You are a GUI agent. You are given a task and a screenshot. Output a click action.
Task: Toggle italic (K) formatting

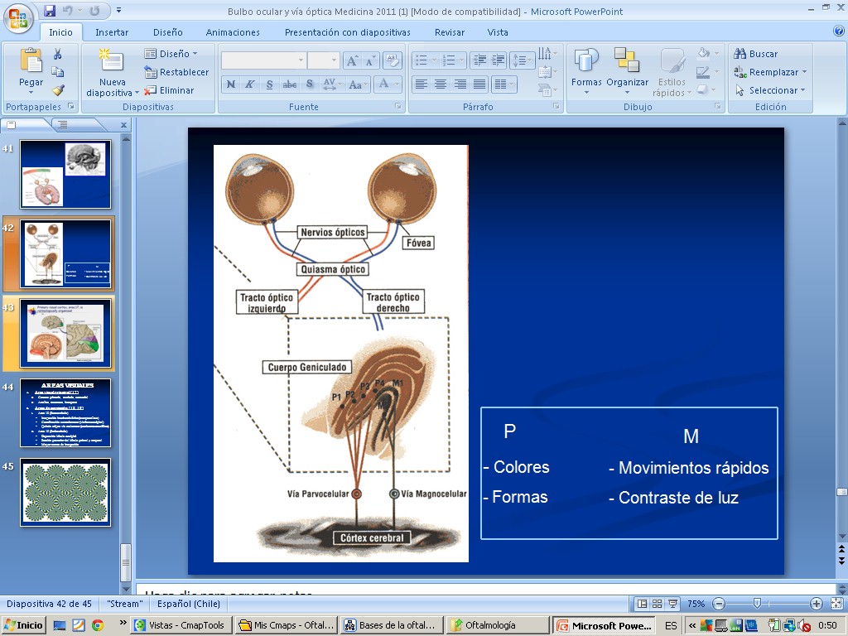click(x=250, y=84)
